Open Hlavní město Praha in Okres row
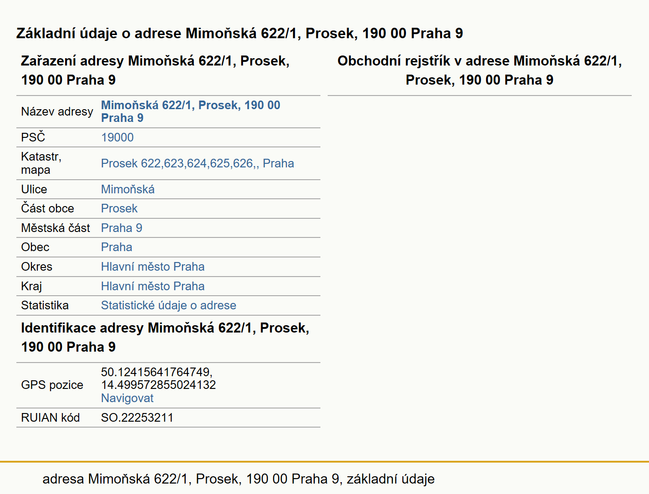Screen dimensions: 649x494 (153, 267)
